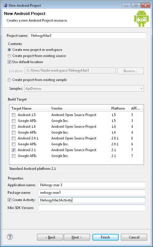Sort by API column header

coord(136,108)
